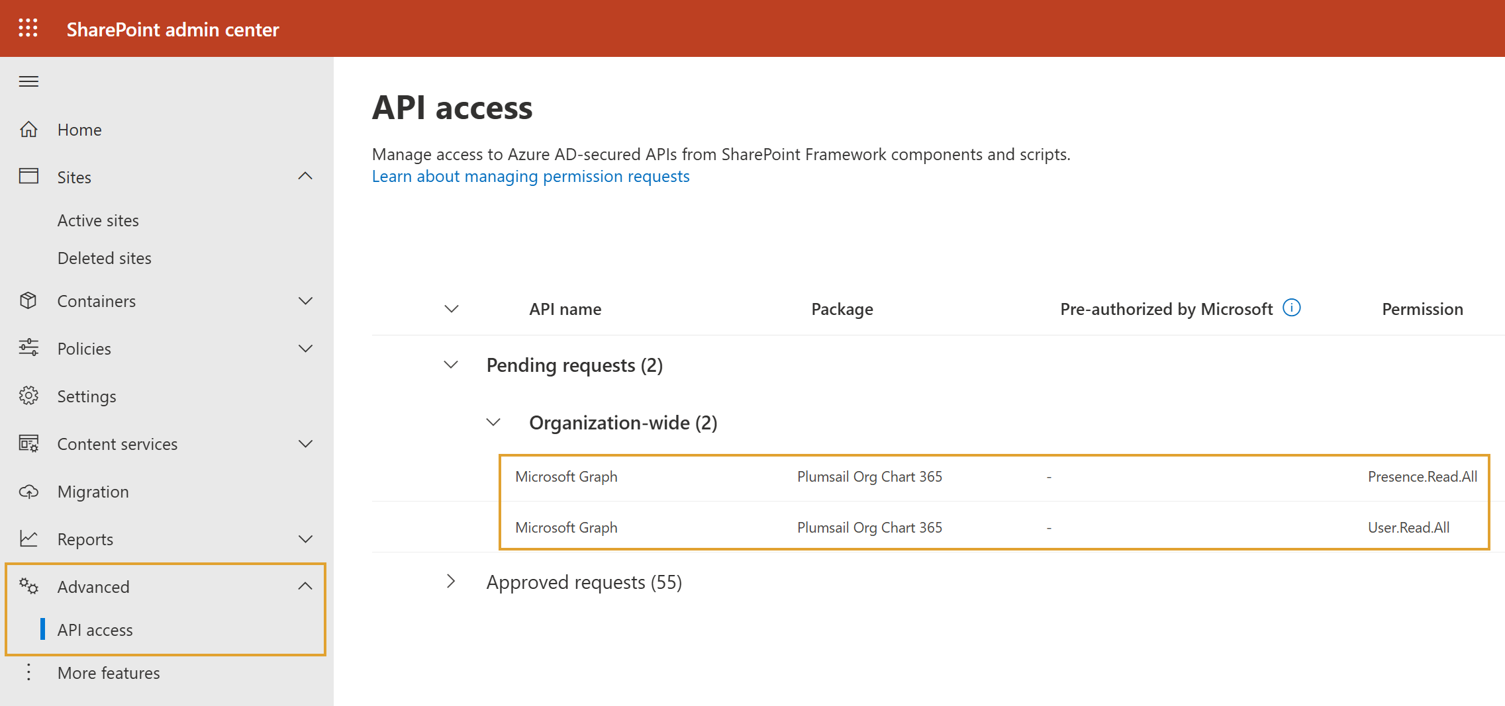The image size is (1505, 706).
Task: Click the Organization-wide (2) label
Action: pyautogui.click(x=623, y=423)
